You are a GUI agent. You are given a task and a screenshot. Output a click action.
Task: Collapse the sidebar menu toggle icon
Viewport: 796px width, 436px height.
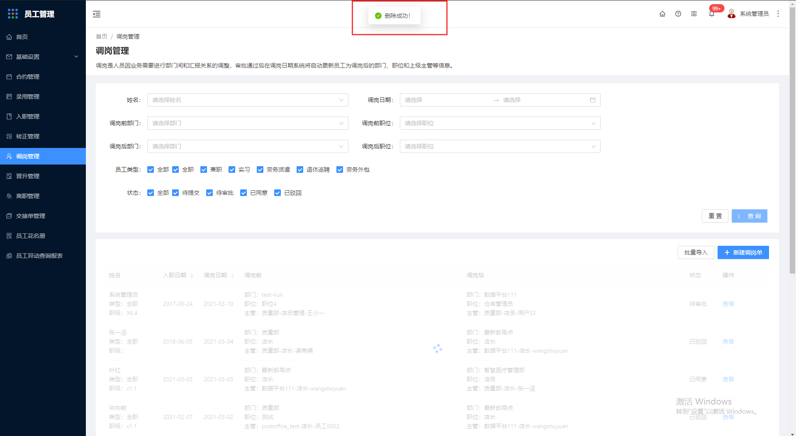click(97, 14)
